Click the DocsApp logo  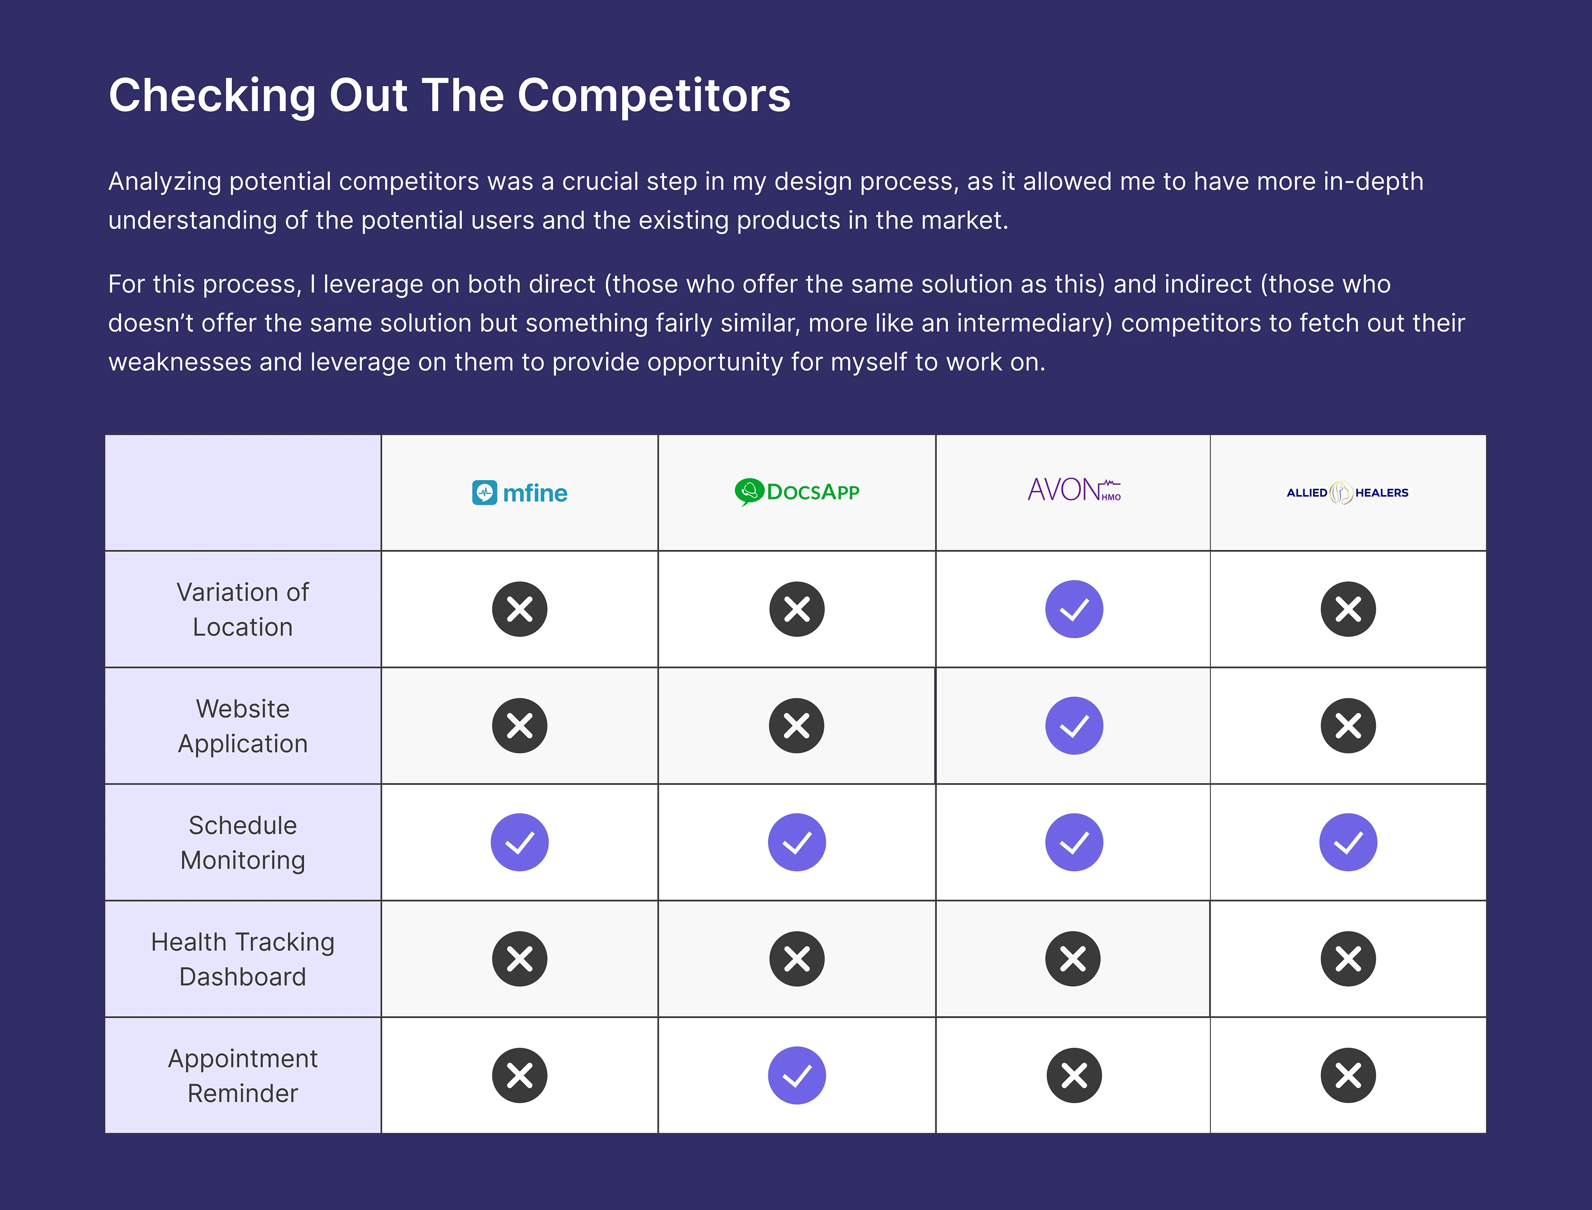click(797, 493)
